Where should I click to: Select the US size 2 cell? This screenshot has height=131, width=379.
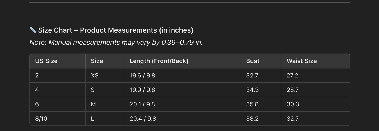click(x=57, y=75)
